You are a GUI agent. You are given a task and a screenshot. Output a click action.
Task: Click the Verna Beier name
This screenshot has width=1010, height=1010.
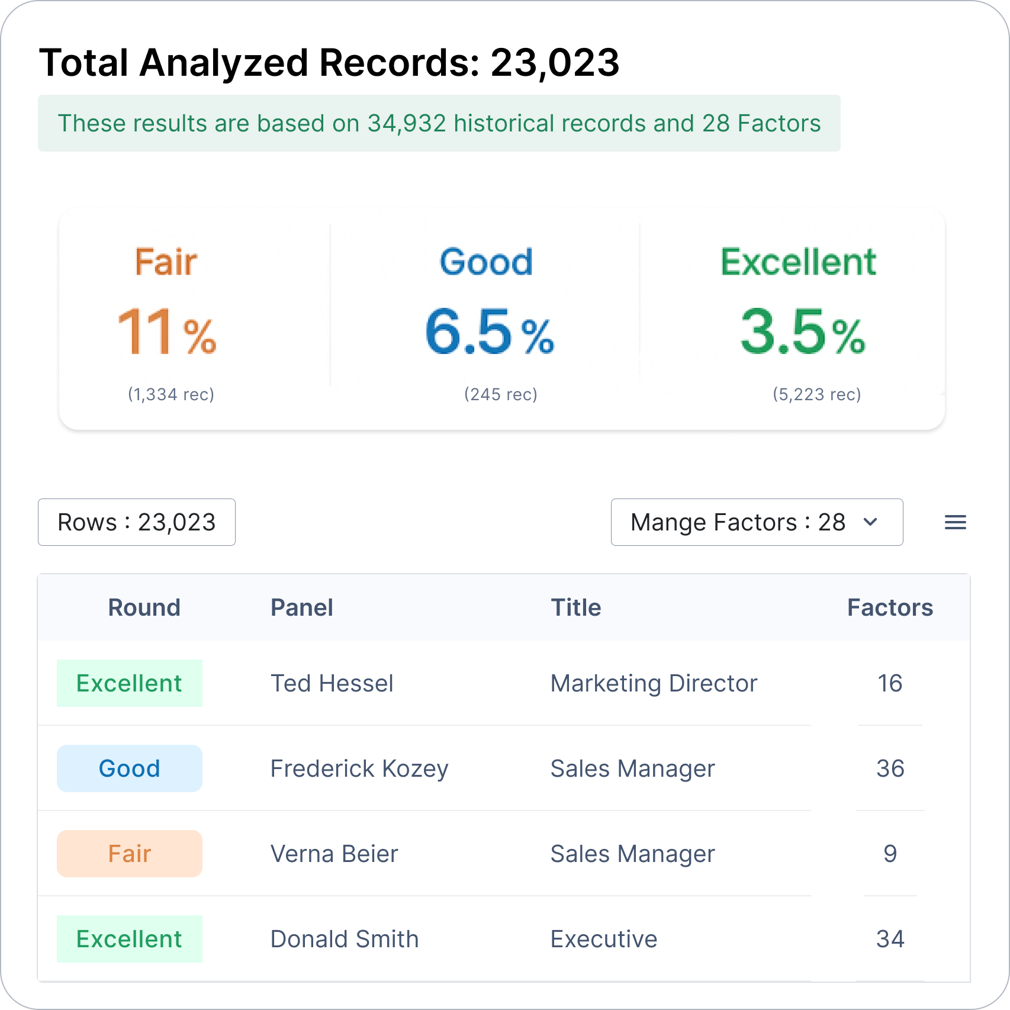[334, 854]
